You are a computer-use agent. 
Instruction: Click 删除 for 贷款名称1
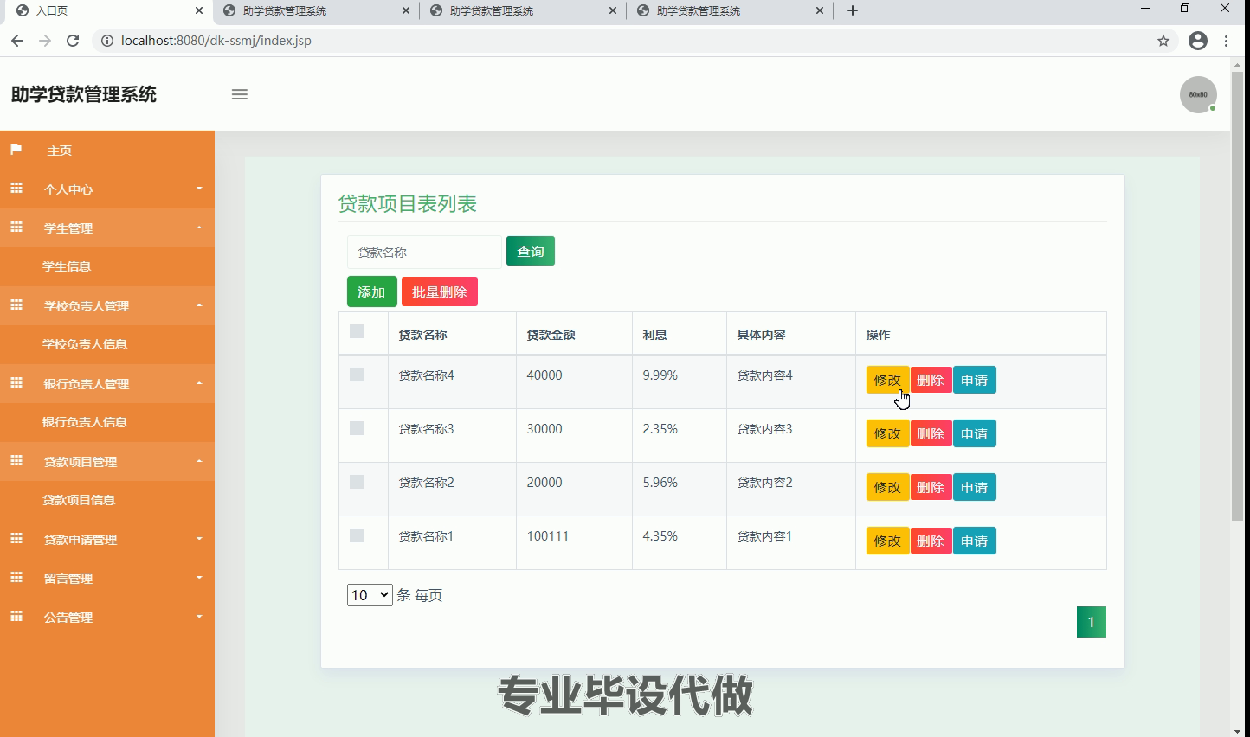point(931,541)
